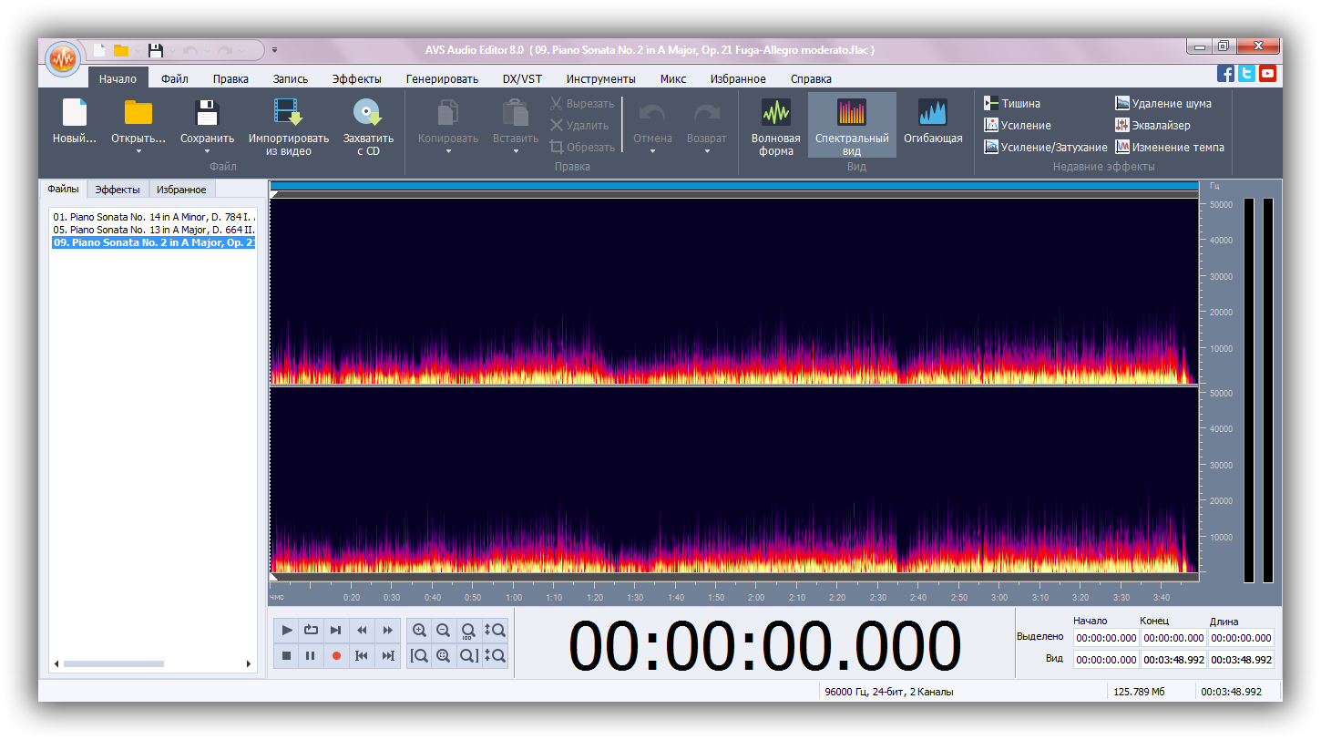Reset zoom to 100 percent
The height and width of the screenshot is (740, 1321).
[x=468, y=630]
